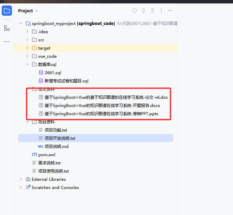Collapse the springboot_myproject root node
The width and height of the screenshot is (233, 215).
(x=21, y=23)
